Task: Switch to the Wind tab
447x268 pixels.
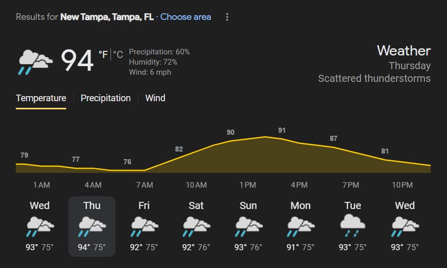Action: [155, 98]
